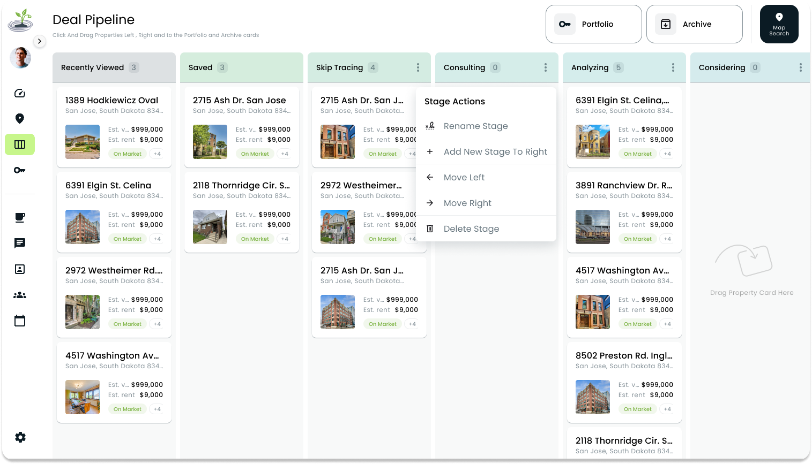Click On Market tag on 3891 Ranchview Dr
The width and height of the screenshot is (812, 464).
coord(638,239)
